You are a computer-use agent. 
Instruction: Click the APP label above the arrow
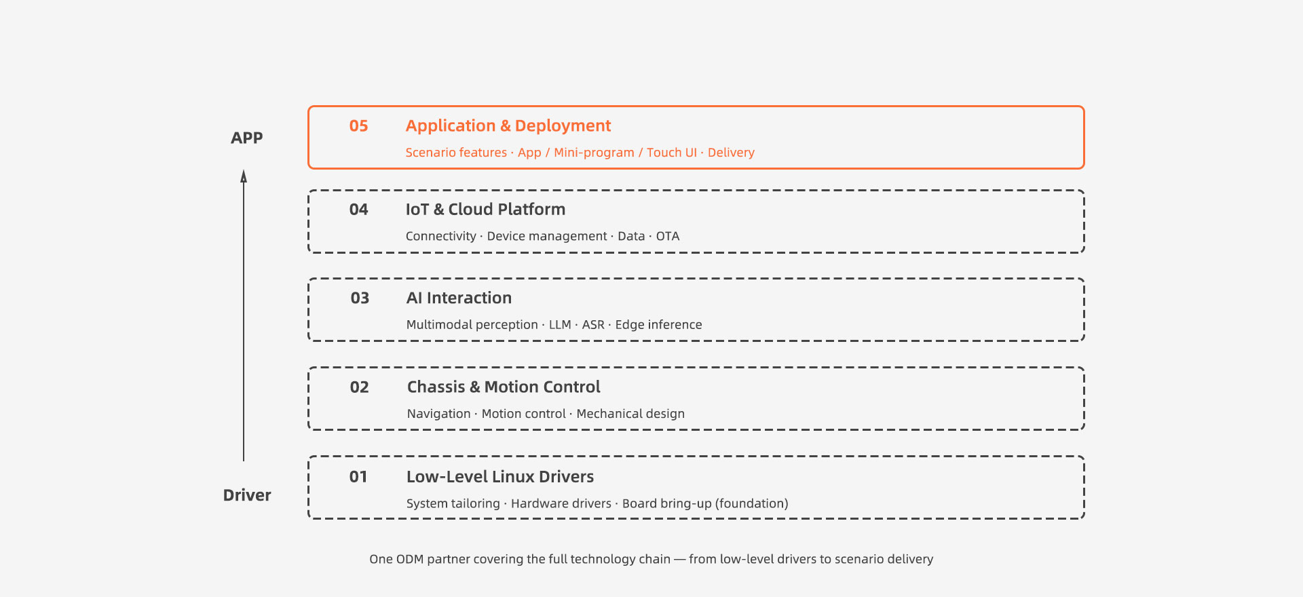(x=246, y=138)
